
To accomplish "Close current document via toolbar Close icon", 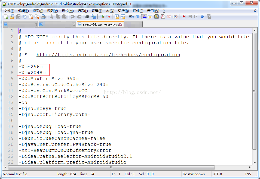I will [x=31, y=17].
